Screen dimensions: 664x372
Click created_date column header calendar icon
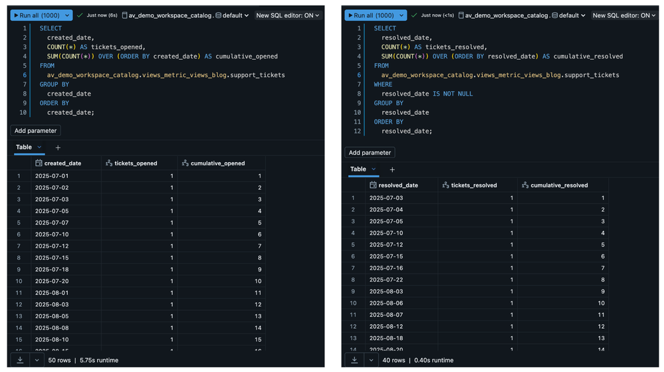tap(39, 163)
